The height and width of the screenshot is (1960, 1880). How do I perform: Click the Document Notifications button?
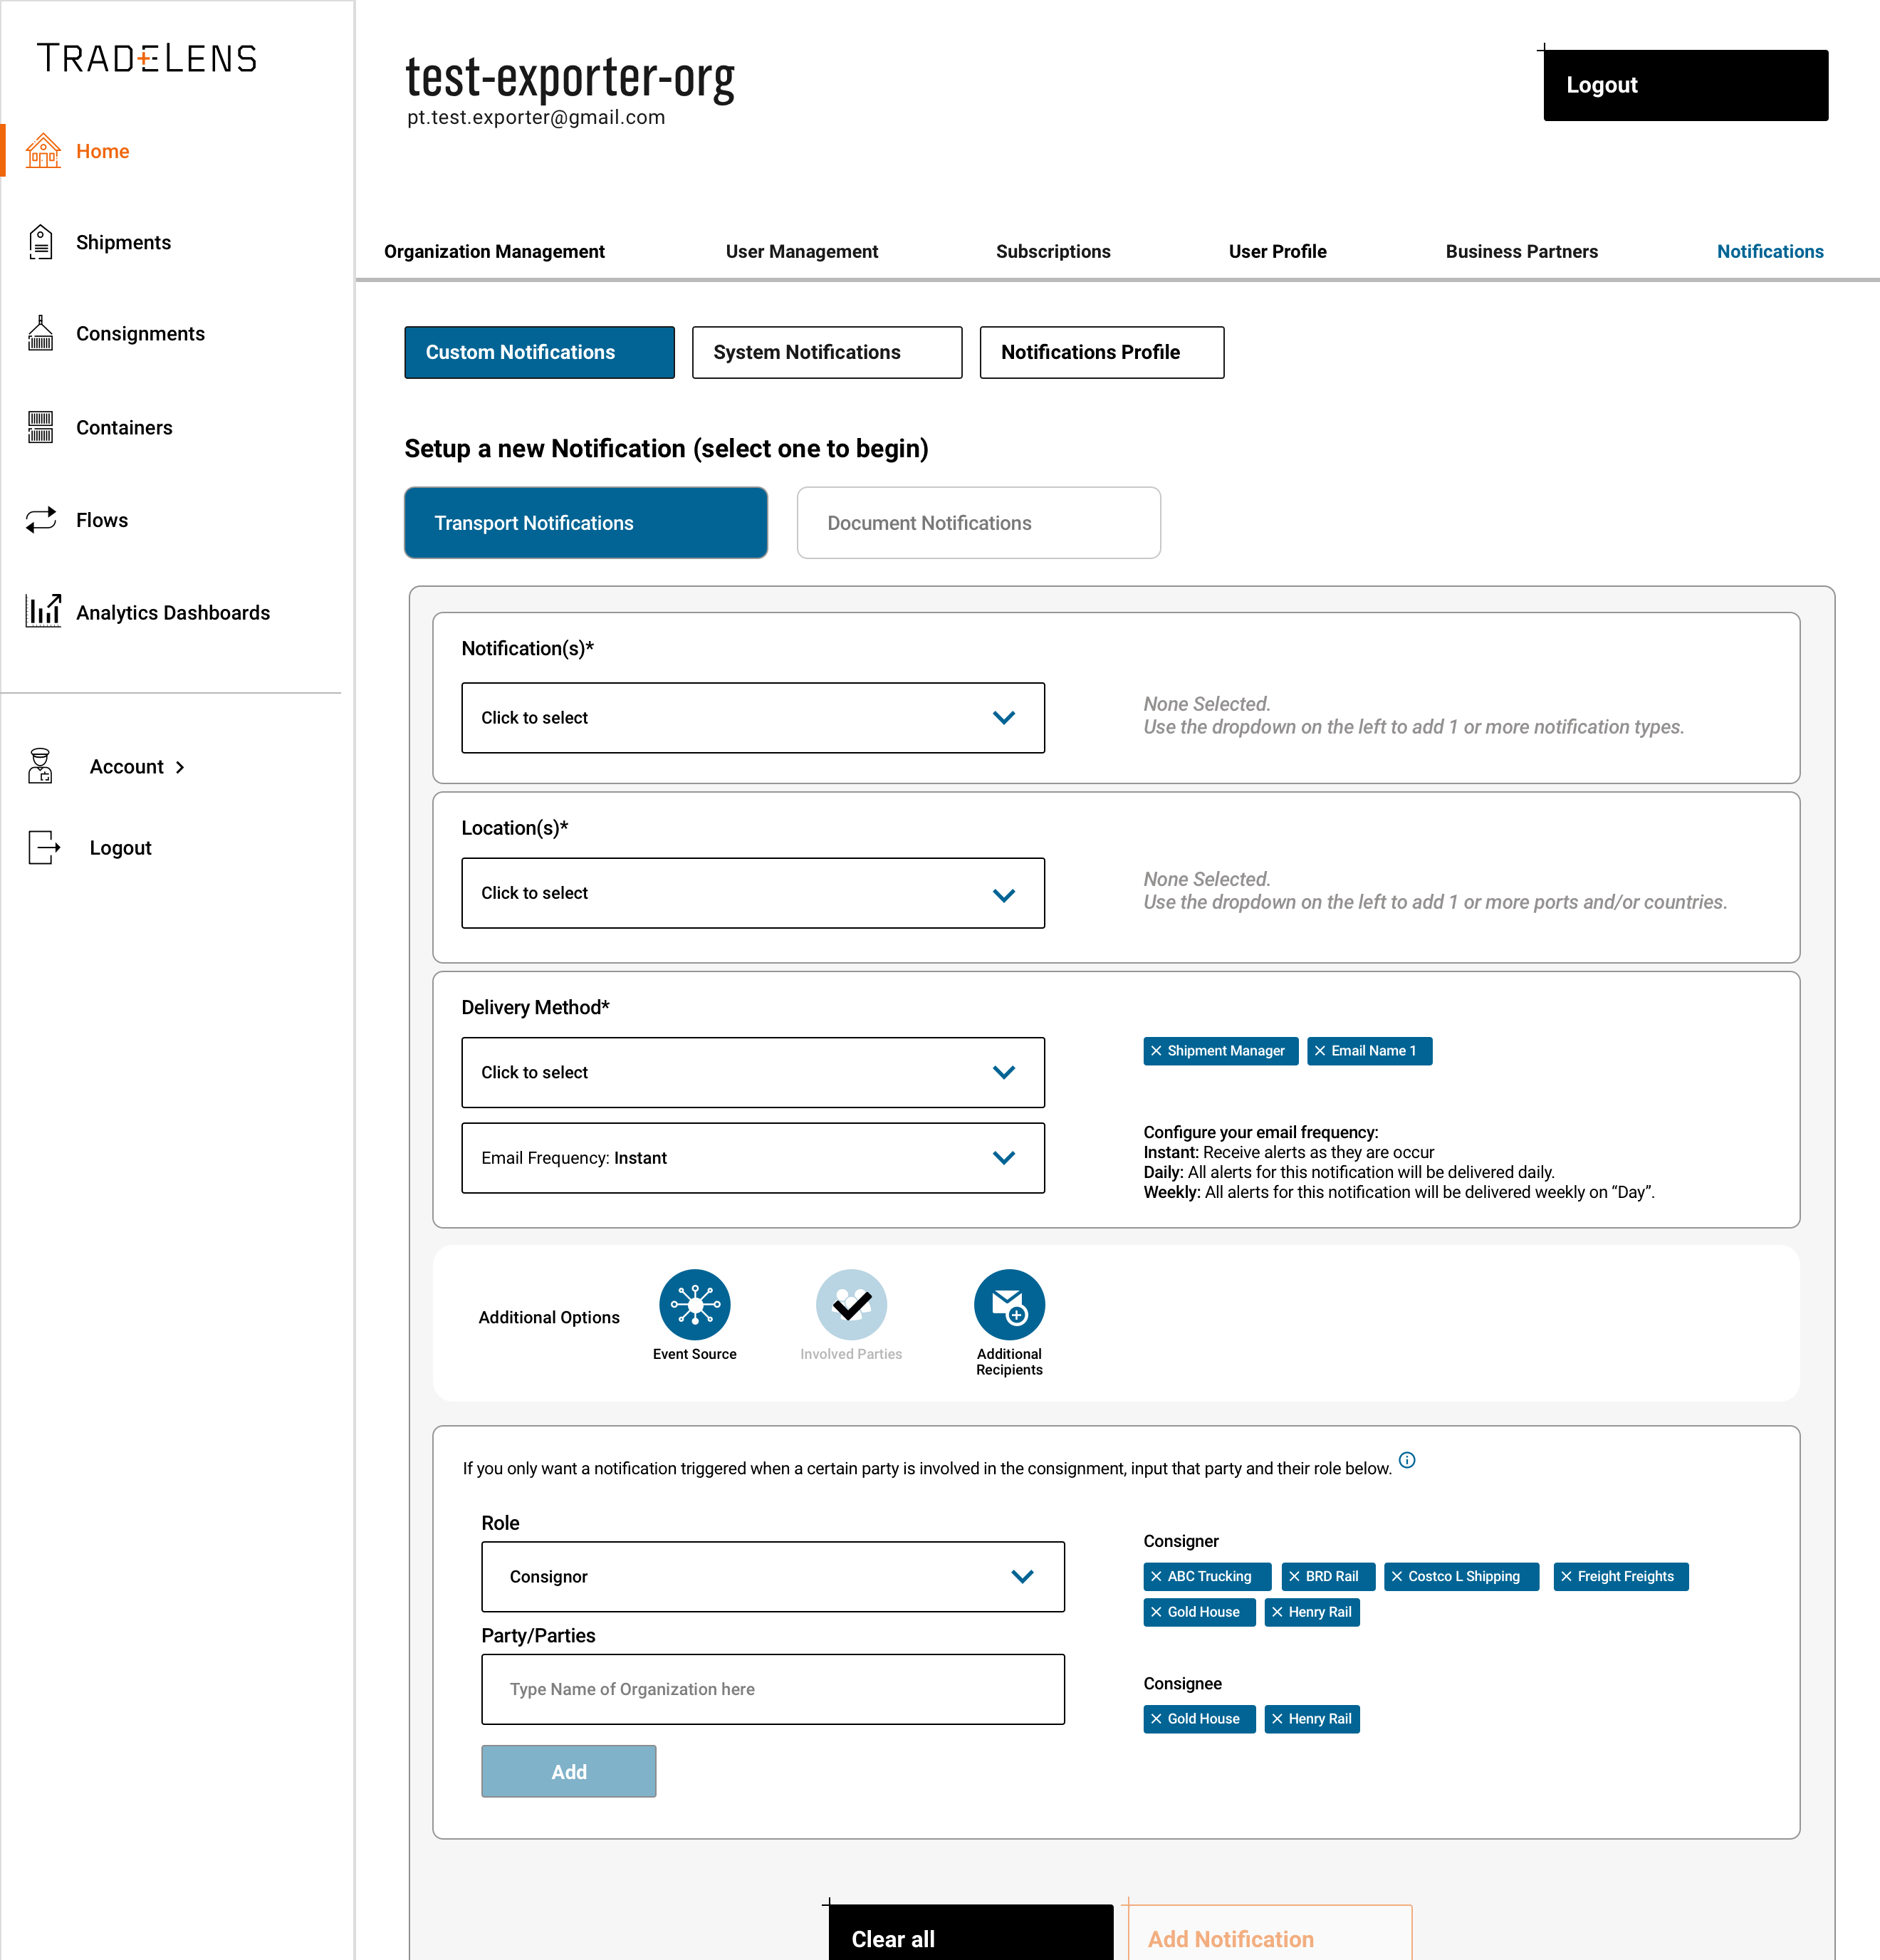tap(978, 523)
